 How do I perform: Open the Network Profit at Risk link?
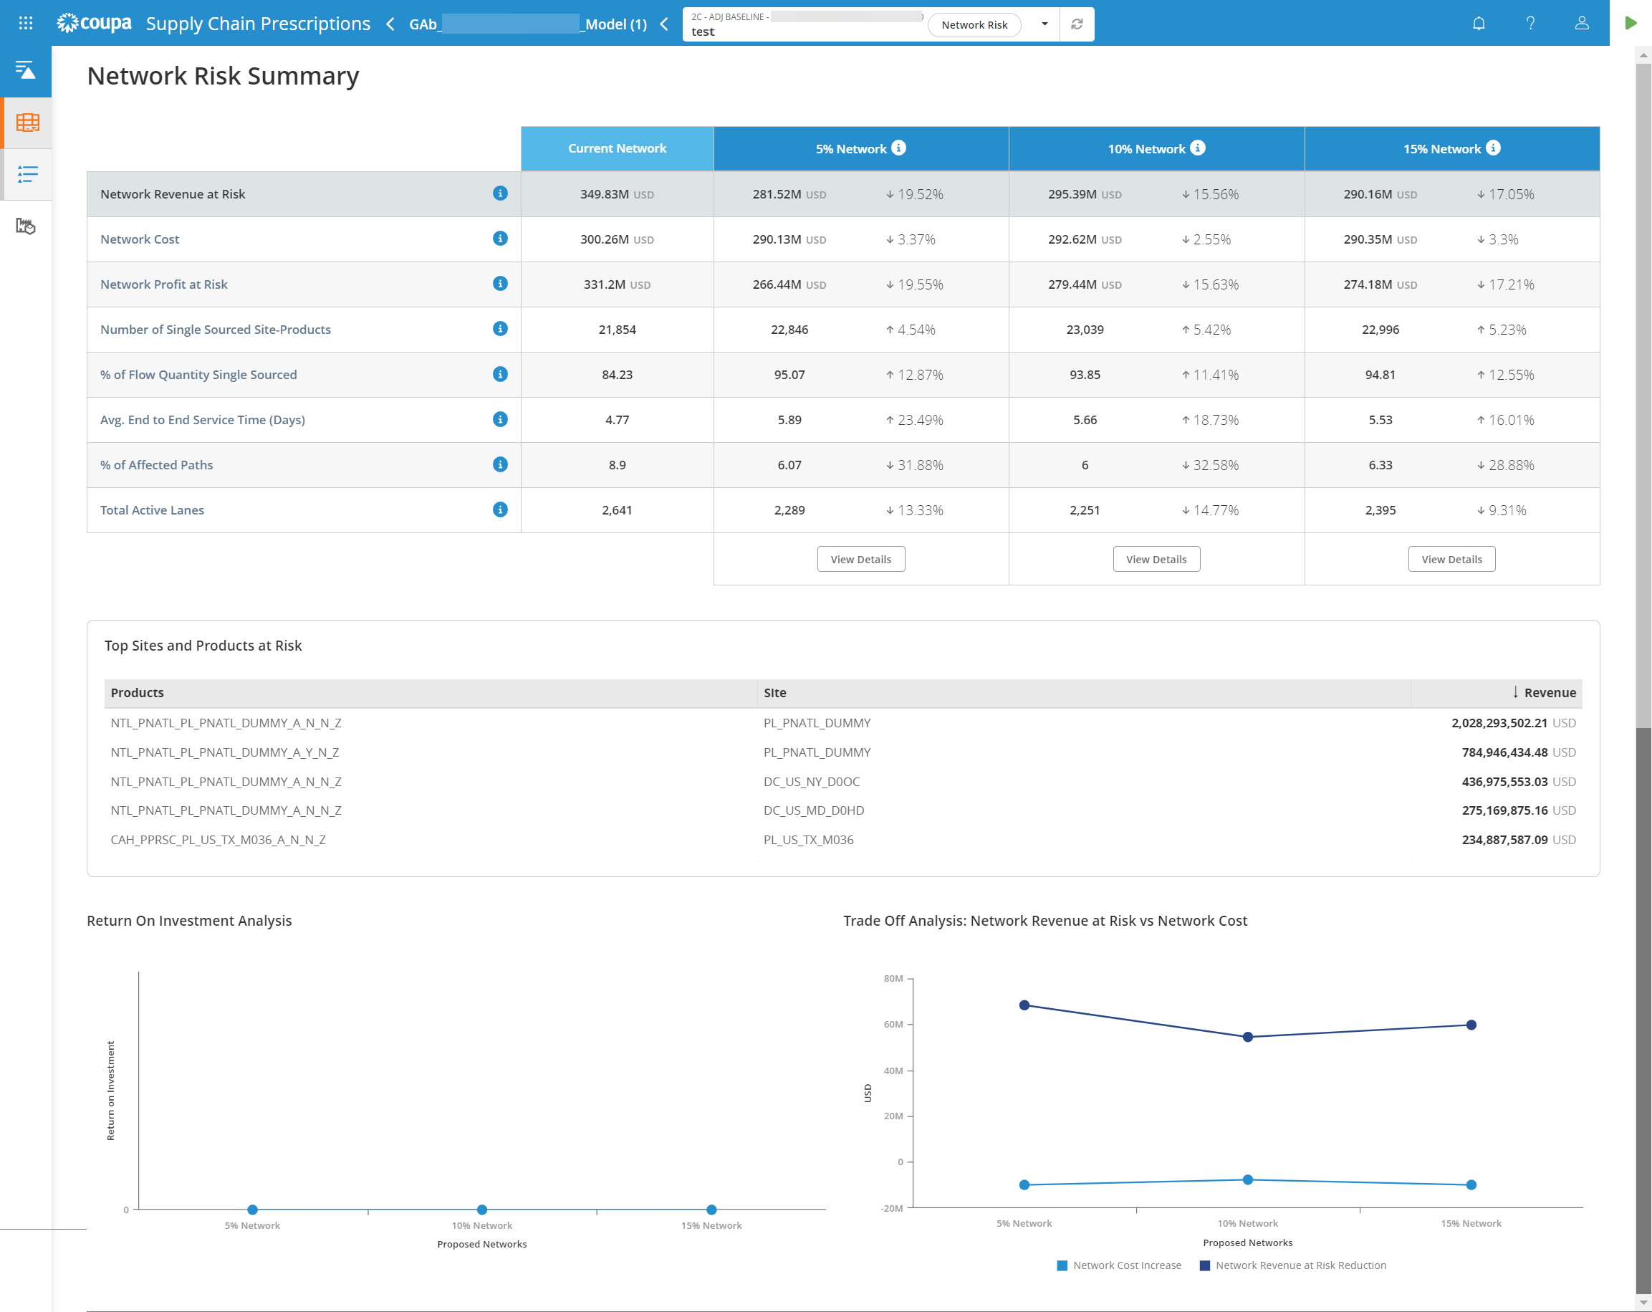pyautogui.click(x=164, y=284)
